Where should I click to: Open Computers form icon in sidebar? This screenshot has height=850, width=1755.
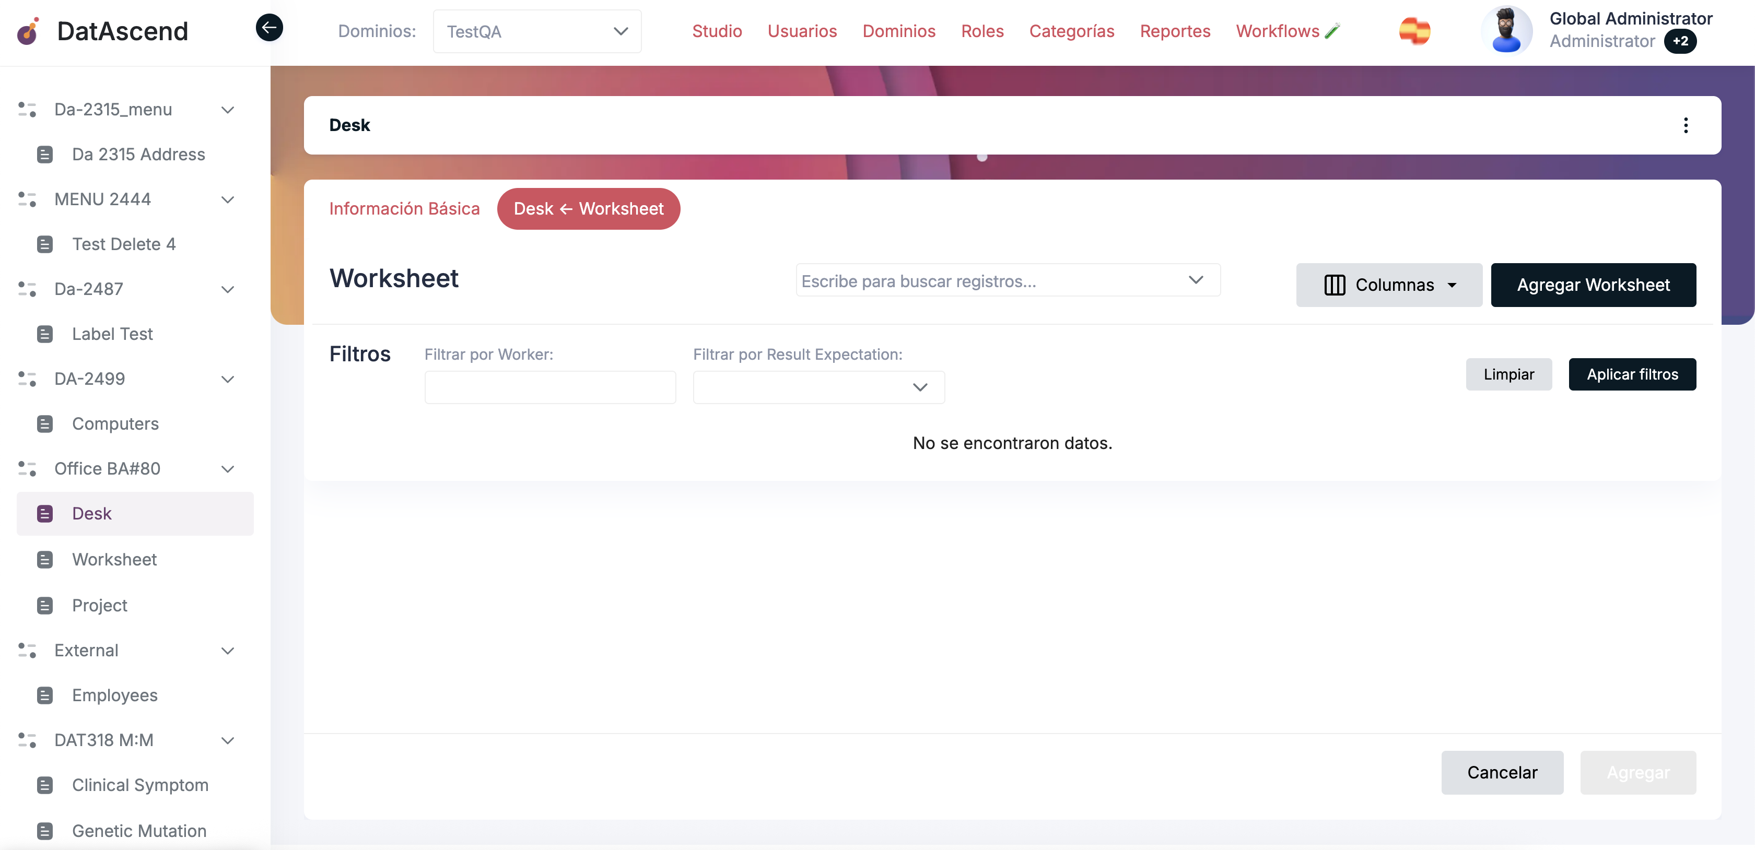coord(45,423)
